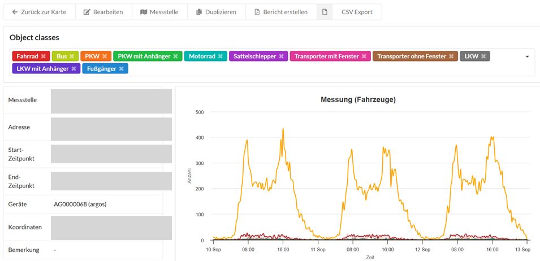540x261 pixels.
Task: Click the Start-Zeitpunkt field label
Action: pos(21,154)
